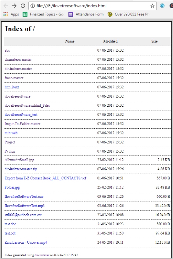
Task: Click the 33.42 MB size value
Action: coord(162,206)
